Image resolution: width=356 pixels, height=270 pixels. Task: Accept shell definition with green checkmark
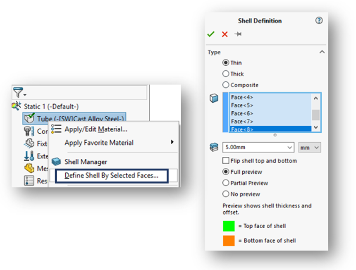[x=211, y=34]
